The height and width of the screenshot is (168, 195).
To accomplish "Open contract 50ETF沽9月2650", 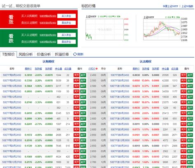I will [x=120, y=135].
